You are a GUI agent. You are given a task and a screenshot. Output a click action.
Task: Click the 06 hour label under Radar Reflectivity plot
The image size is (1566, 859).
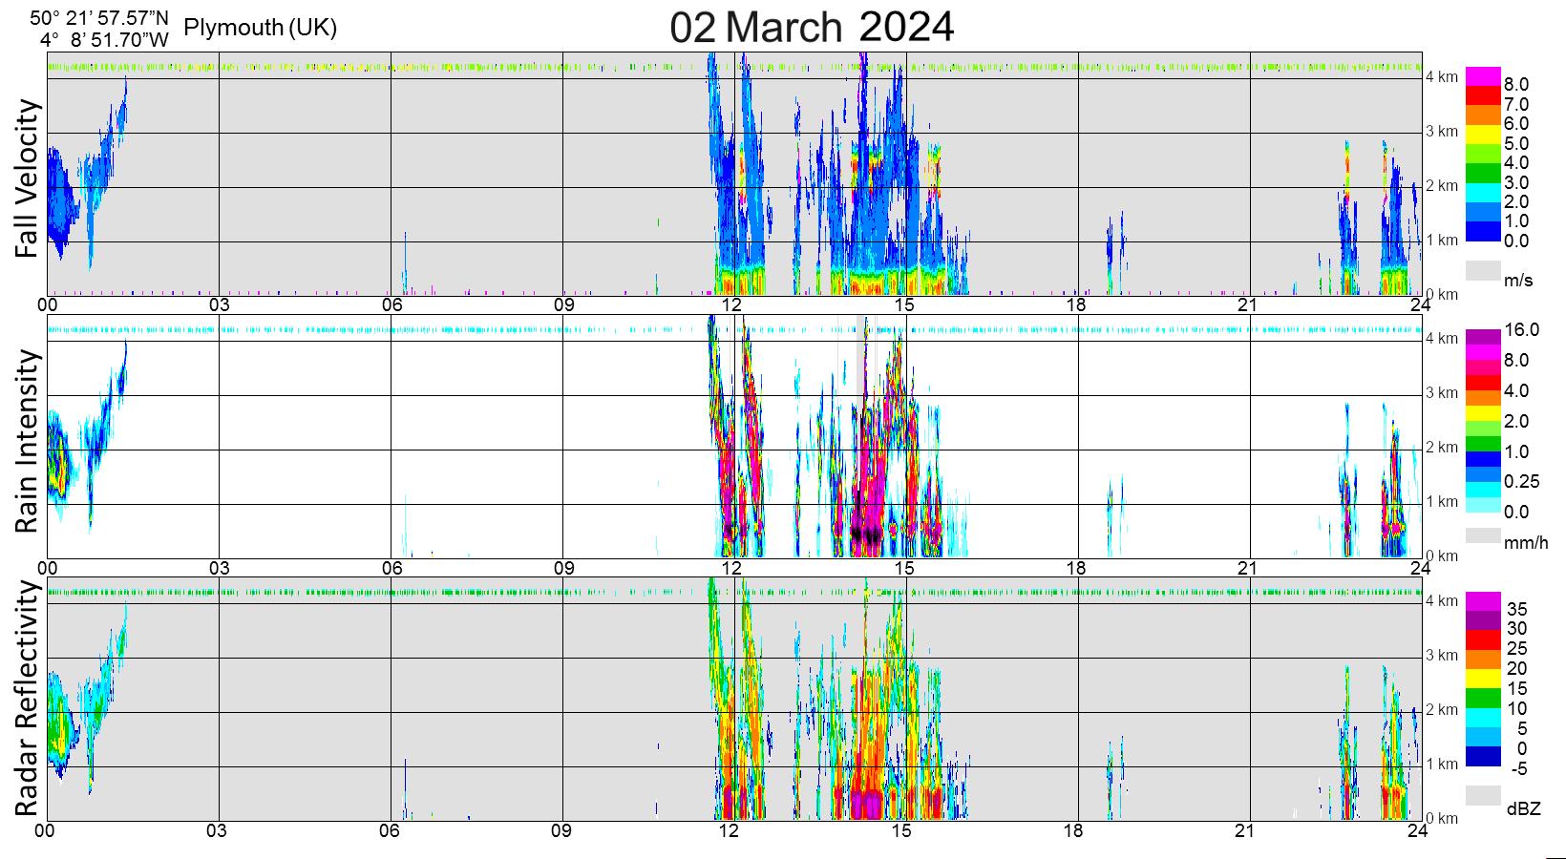(391, 830)
